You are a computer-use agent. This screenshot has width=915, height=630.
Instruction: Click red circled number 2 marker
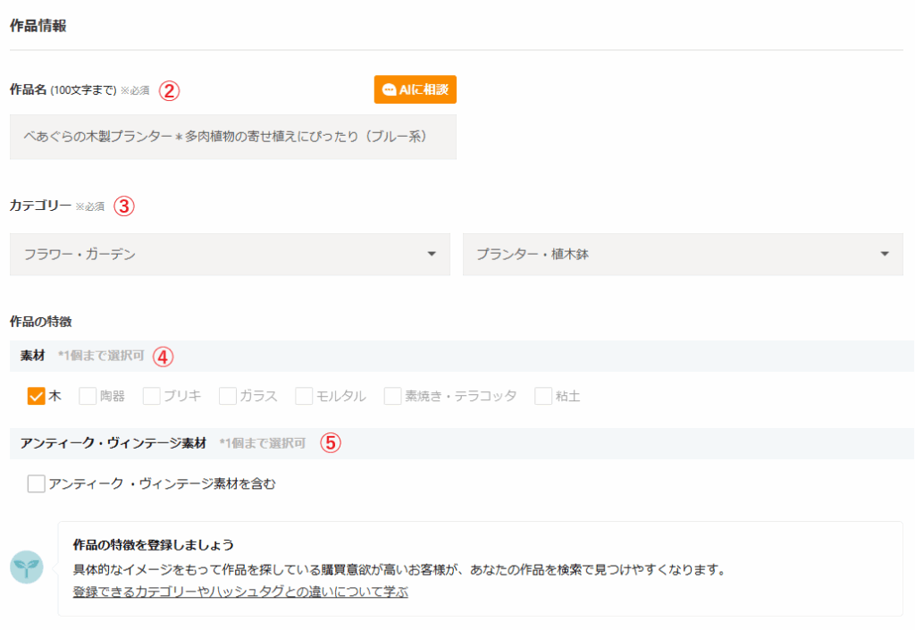tap(170, 90)
